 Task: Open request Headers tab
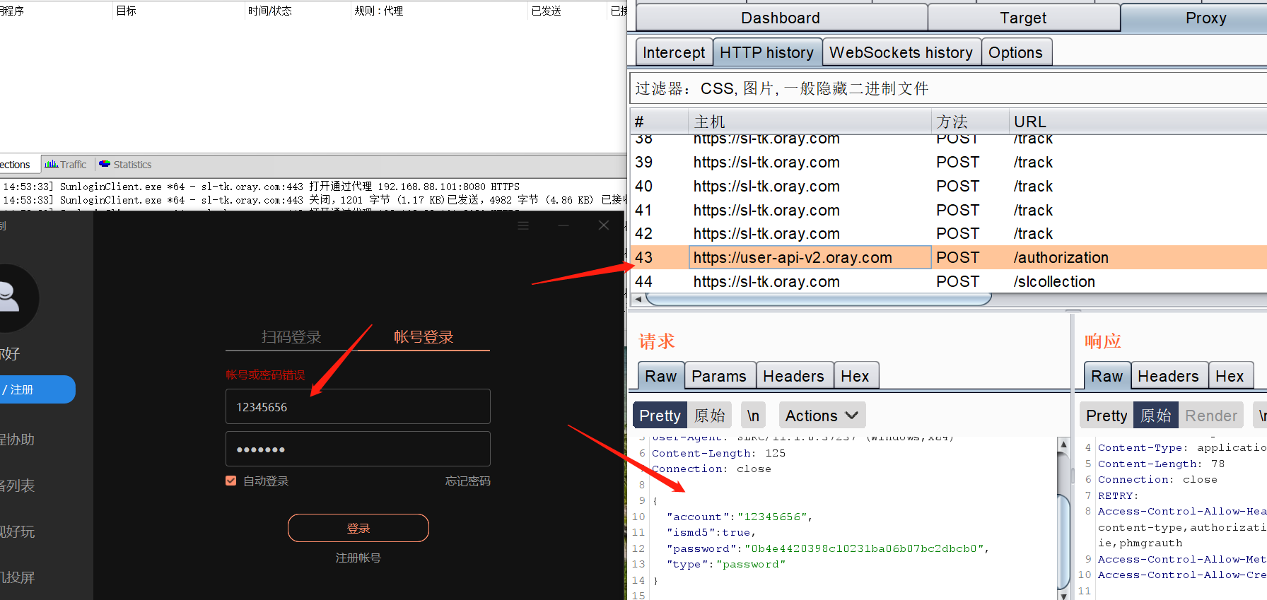click(x=794, y=376)
